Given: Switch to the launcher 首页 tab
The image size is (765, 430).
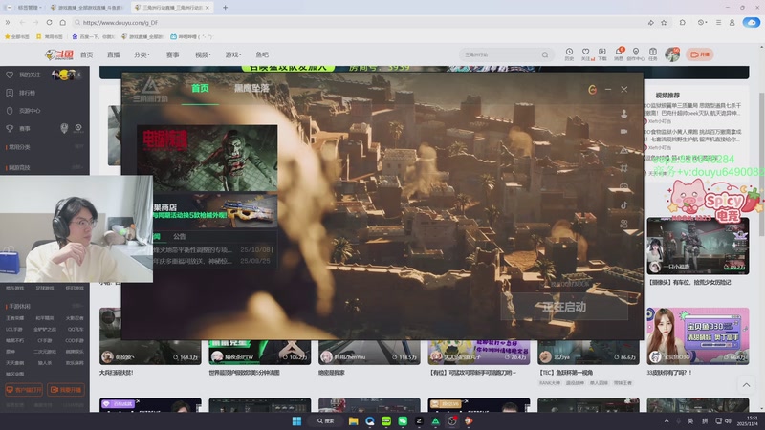Looking at the screenshot, I should 200,88.
